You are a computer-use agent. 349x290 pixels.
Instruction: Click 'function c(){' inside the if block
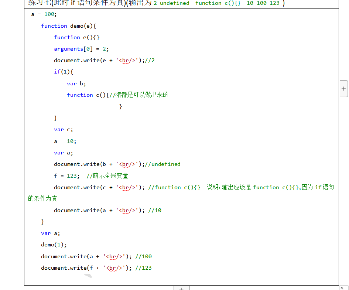click(88, 95)
